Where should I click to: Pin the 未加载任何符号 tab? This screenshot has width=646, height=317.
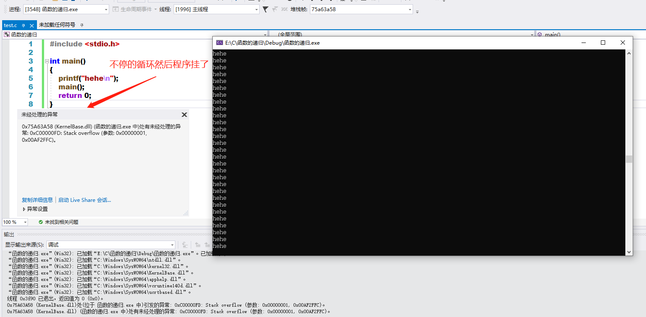pos(82,25)
